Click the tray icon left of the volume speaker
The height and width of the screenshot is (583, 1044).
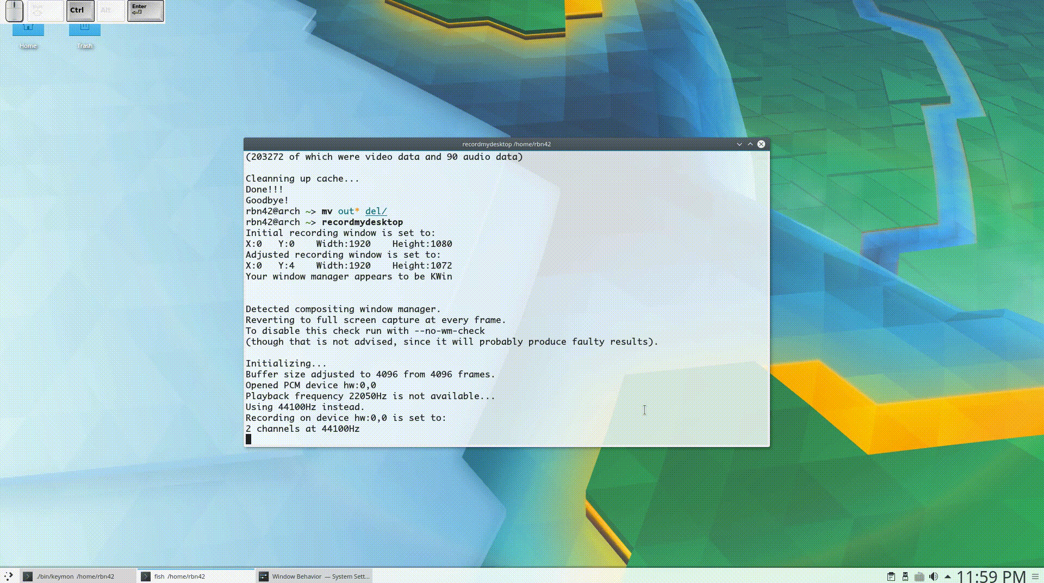(x=919, y=576)
